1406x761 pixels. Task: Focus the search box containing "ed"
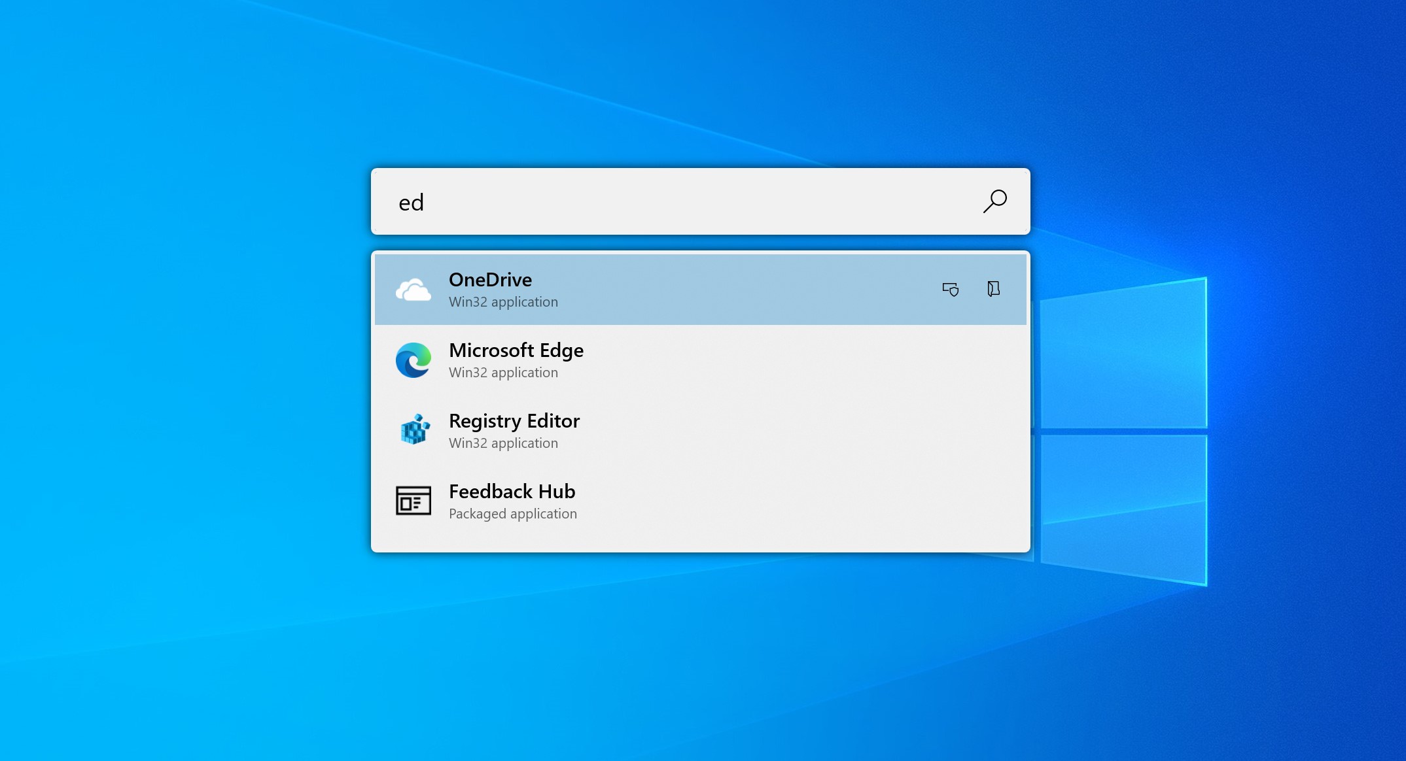click(x=654, y=202)
